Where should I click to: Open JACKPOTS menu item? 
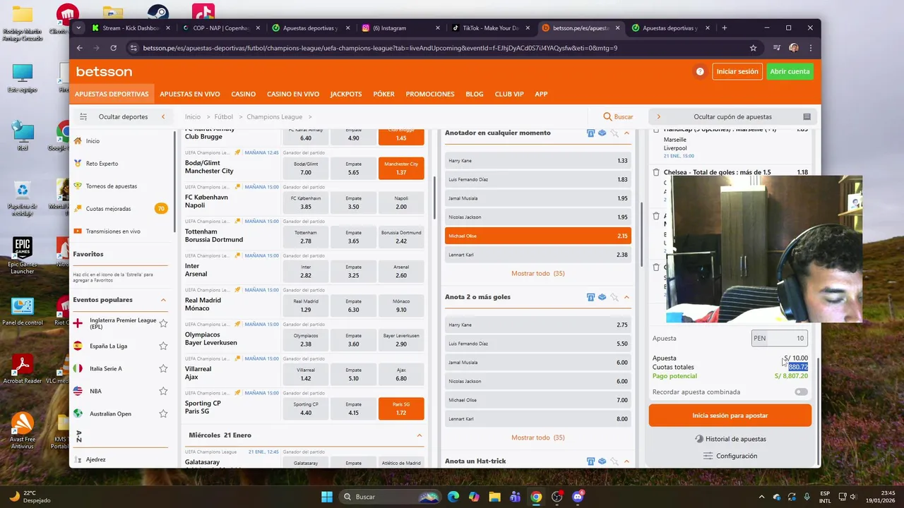(346, 94)
